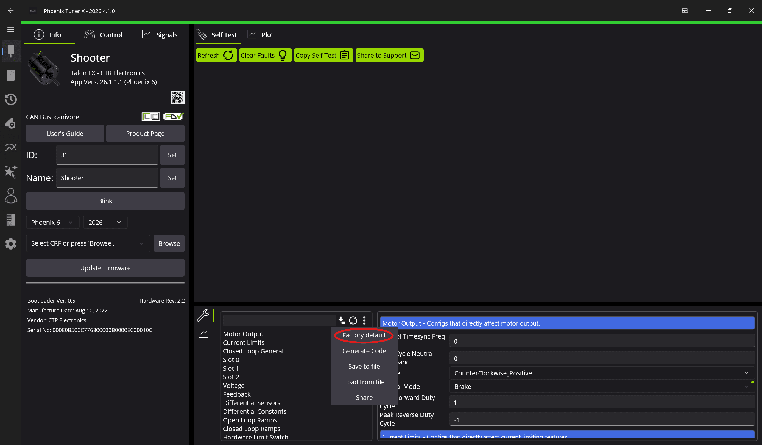Open the Select CRF dropdown
The image size is (762, 445).
(88, 243)
